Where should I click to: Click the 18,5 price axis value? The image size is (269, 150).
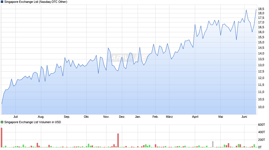[x=261, y=9]
